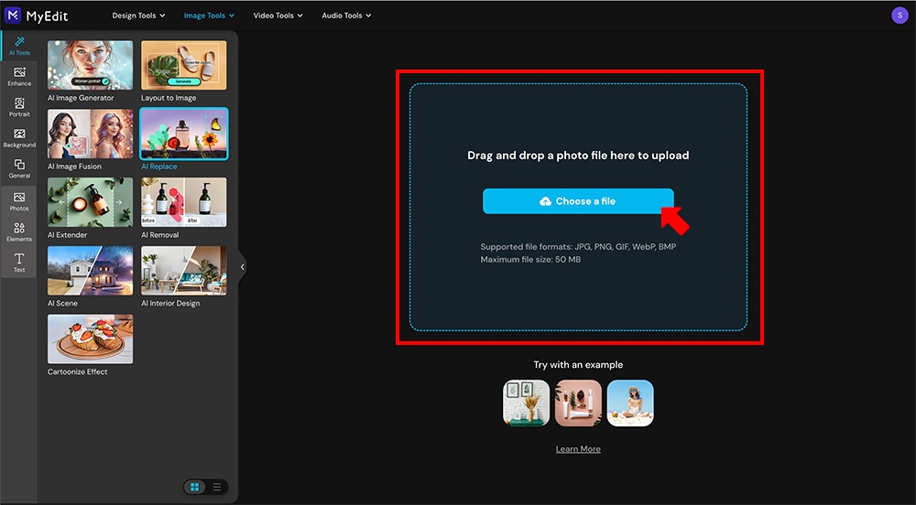Switch tool panel to grid view
This screenshot has width=916, height=505.
[x=195, y=488]
